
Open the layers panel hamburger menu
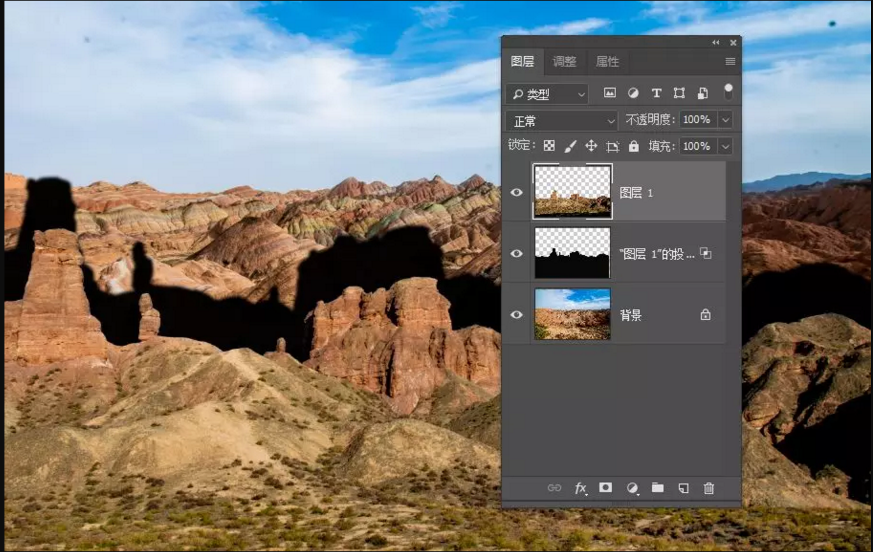pyautogui.click(x=730, y=62)
